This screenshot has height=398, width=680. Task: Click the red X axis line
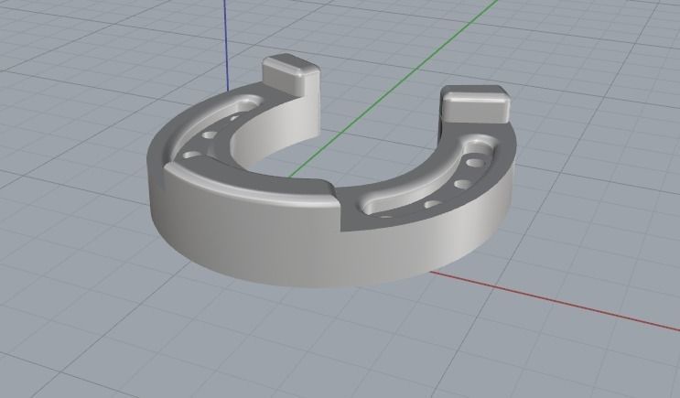tap(556, 300)
